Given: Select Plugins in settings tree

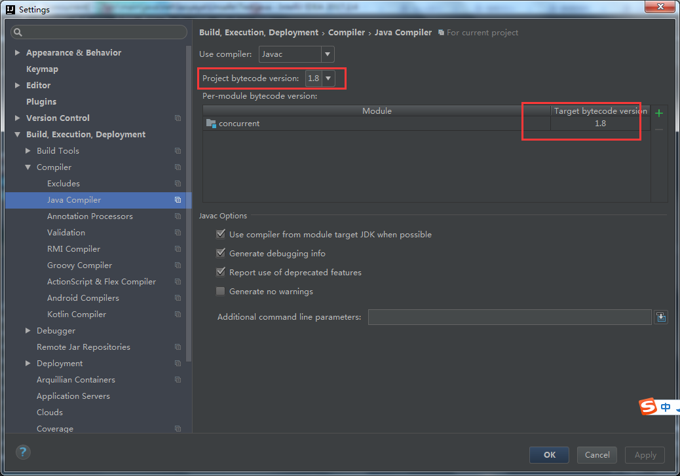Looking at the screenshot, I should (41, 102).
